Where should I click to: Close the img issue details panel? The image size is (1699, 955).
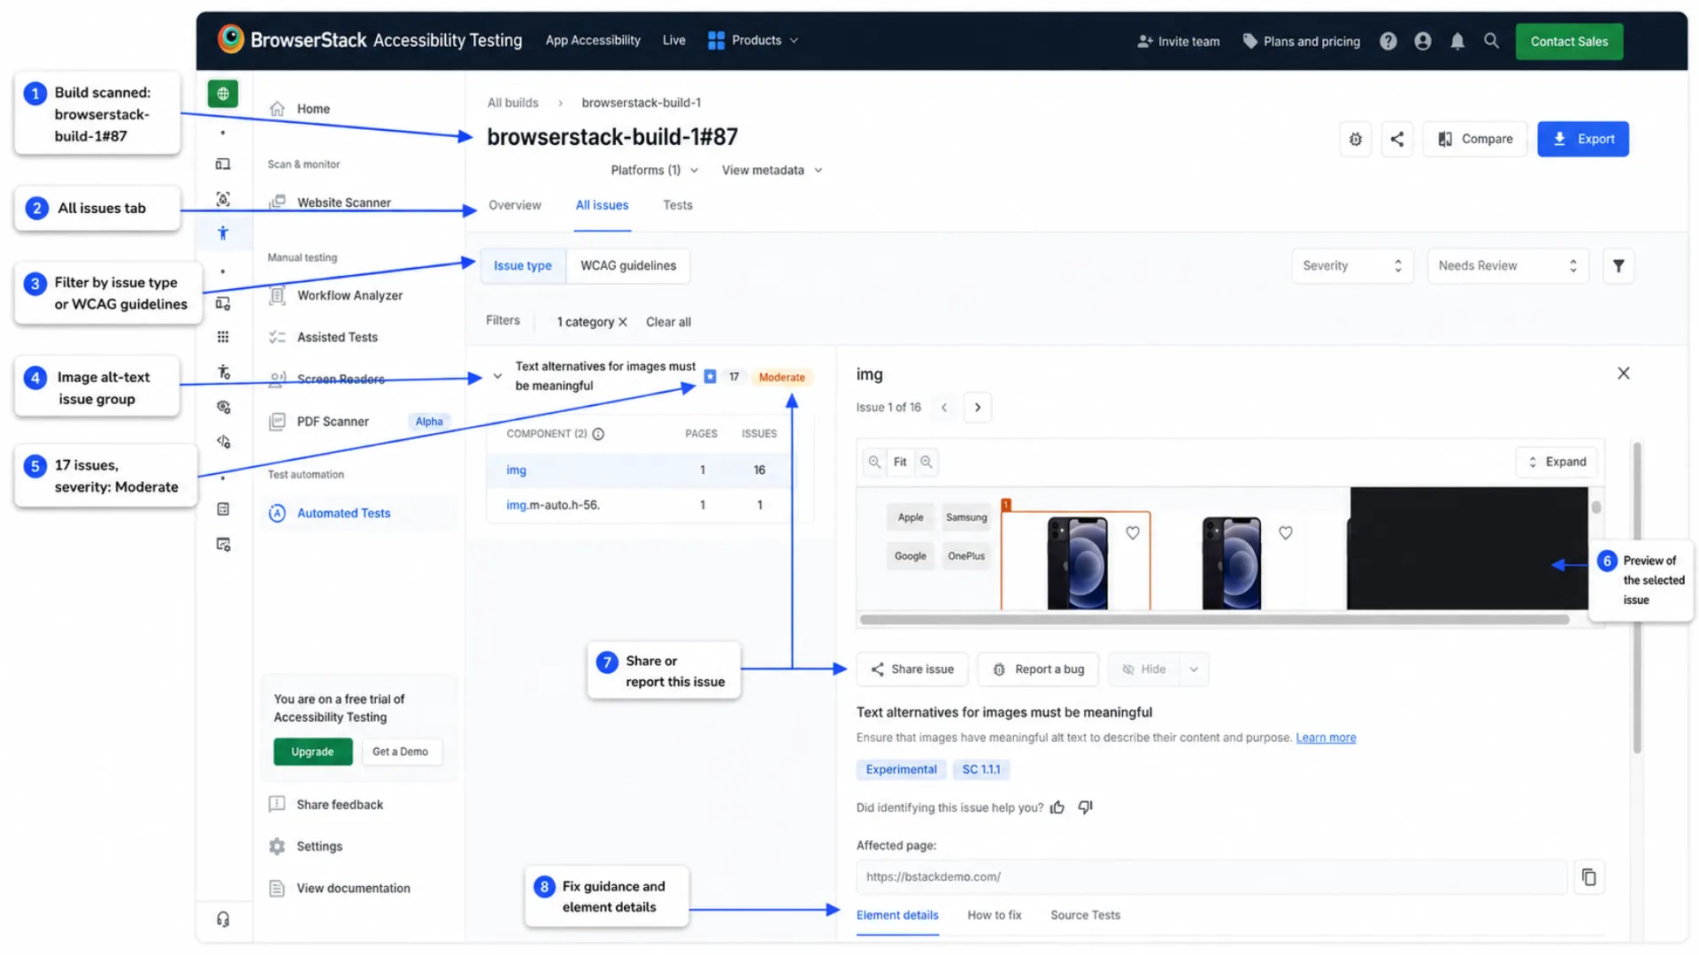point(1623,373)
